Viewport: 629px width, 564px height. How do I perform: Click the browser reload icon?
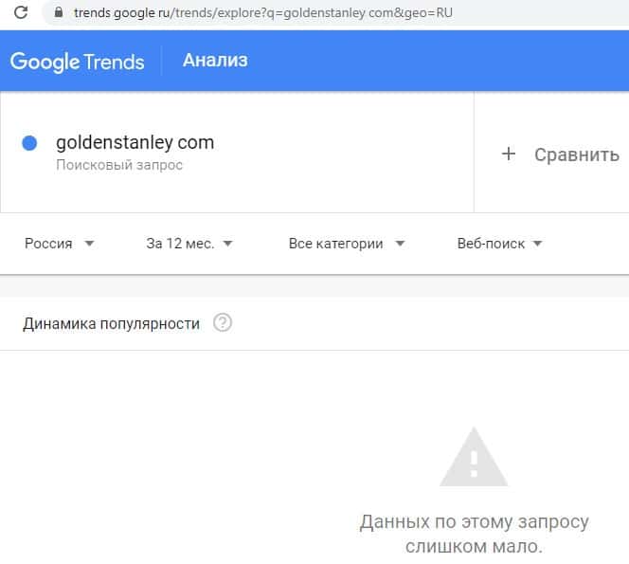(x=21, y=14)
